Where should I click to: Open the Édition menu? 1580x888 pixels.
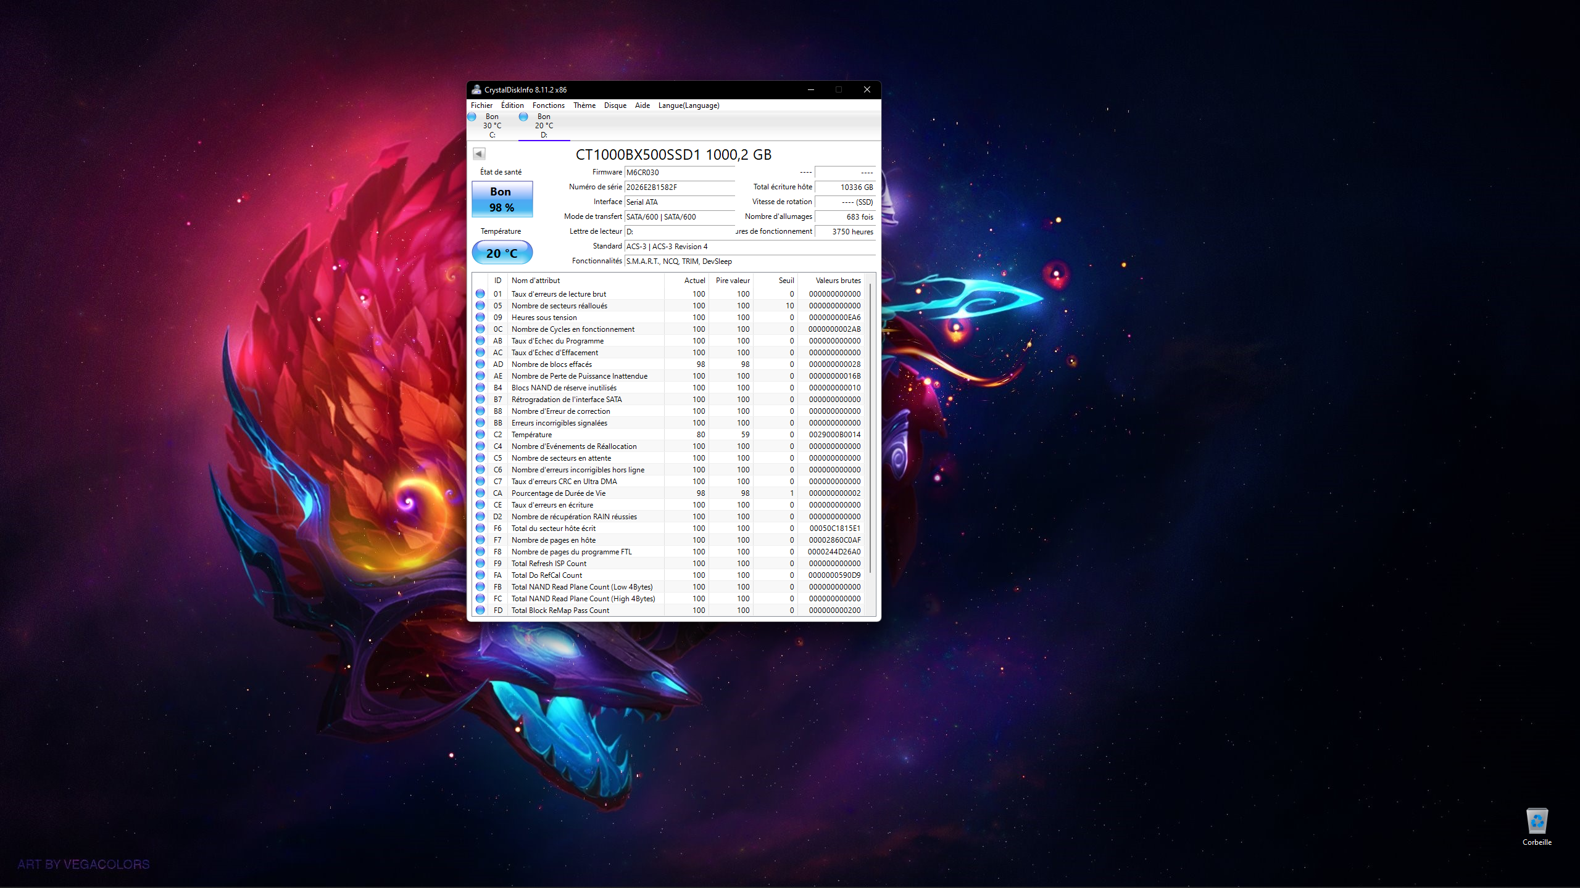512,105
